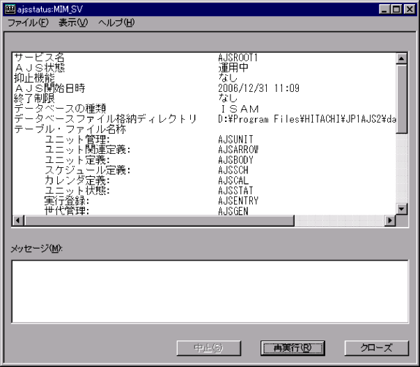This screenshot has width=420, height=367.
Task: Click the 終了制限 label
Action: tap(34, 98)
